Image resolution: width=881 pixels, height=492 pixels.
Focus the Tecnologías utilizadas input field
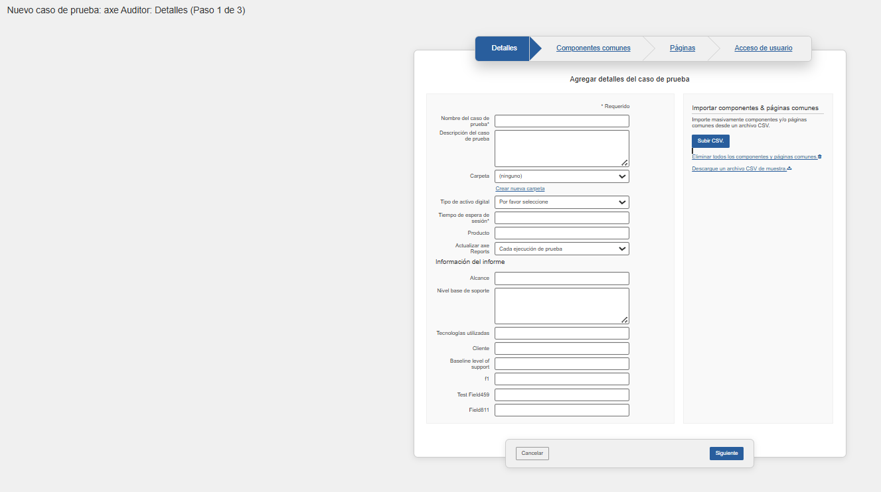[x=561, y=333]
